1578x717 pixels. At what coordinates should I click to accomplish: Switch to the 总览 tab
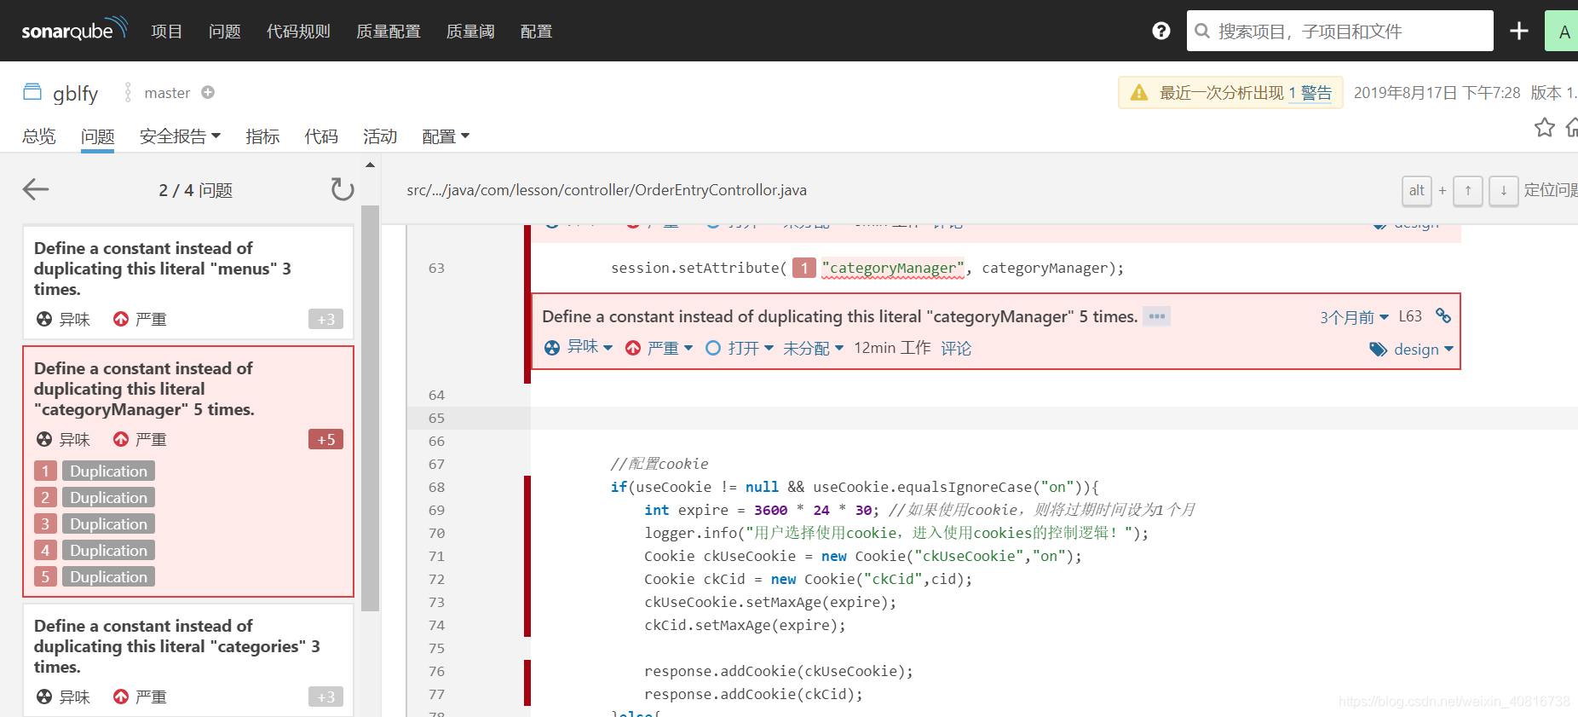38,136
